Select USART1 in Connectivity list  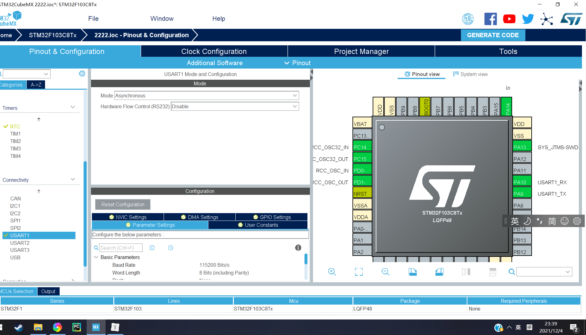point(39,235)
